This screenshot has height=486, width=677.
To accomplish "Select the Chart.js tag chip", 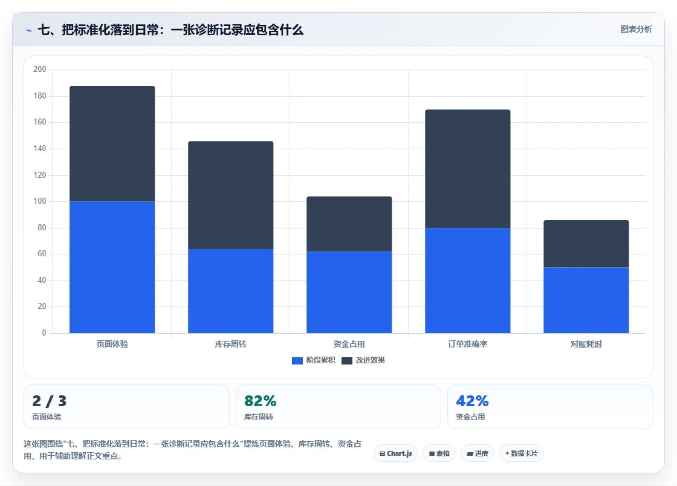I will (x=395, y=453).
